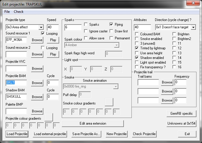The image size is (202, 143).
Task: Open GemRB specific settings
Action: coord(182,114)
